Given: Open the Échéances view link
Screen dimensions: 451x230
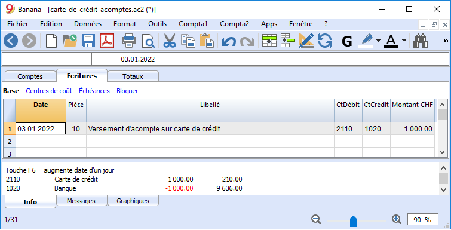Looking at the screenshot, I should 94,91.
